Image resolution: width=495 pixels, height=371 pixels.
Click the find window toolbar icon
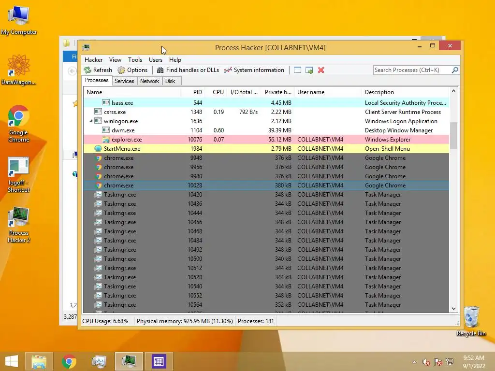297,70
